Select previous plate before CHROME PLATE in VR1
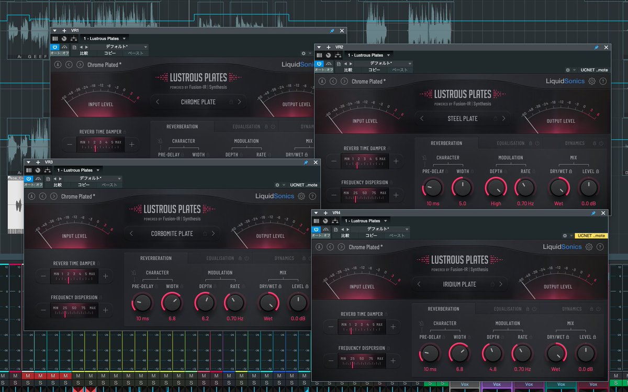The width and height of the screenshot is (628, 392). point(158,102)
